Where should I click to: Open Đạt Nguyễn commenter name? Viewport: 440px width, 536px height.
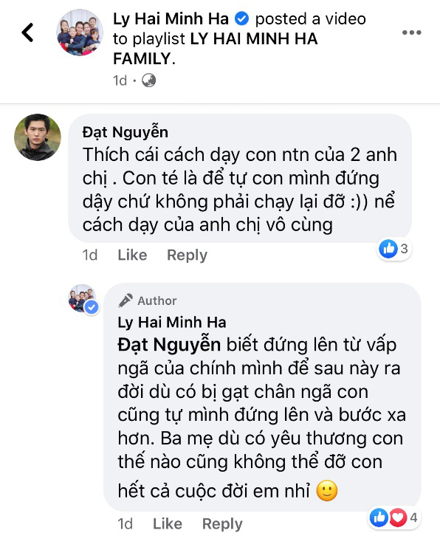tap(125, 132)
